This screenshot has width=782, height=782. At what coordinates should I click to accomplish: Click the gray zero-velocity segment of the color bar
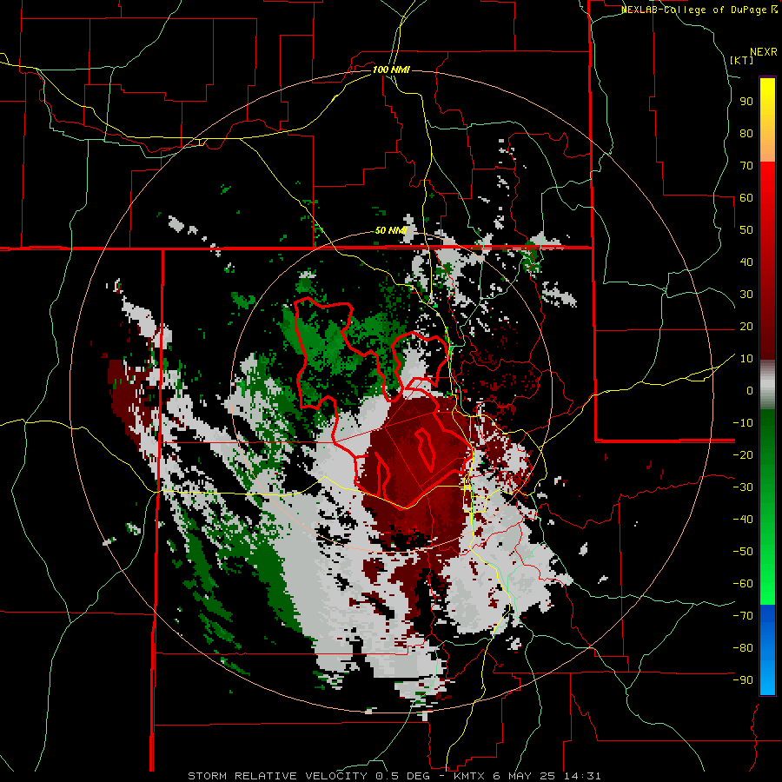point(767,385)
